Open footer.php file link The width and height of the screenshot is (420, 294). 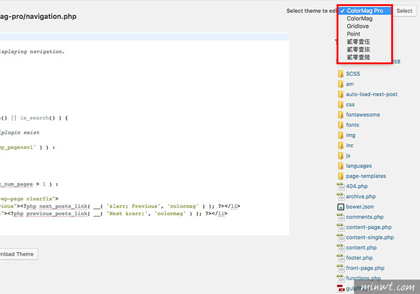tap(359, 258)
